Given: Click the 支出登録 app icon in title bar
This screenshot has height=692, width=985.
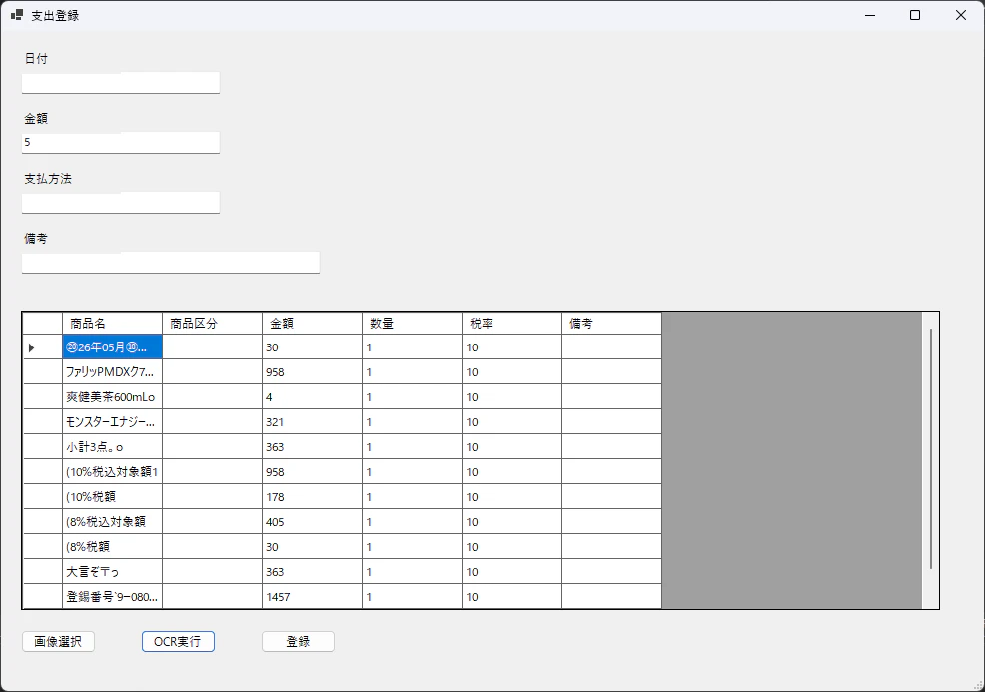Looking at the screenshot, I should click(x=17, y=15).
